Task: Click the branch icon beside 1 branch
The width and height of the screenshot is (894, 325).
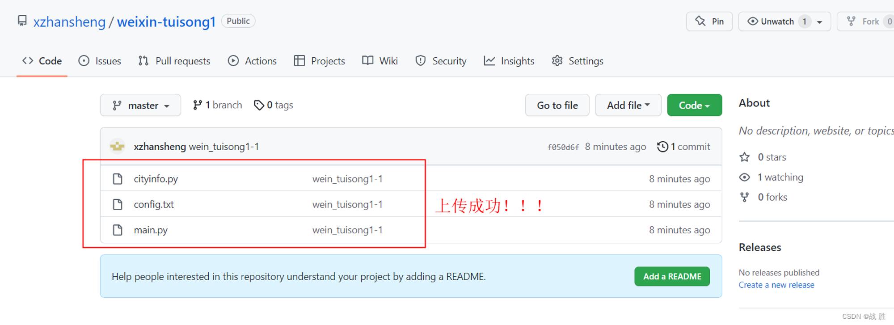Action: coord(197,105)
